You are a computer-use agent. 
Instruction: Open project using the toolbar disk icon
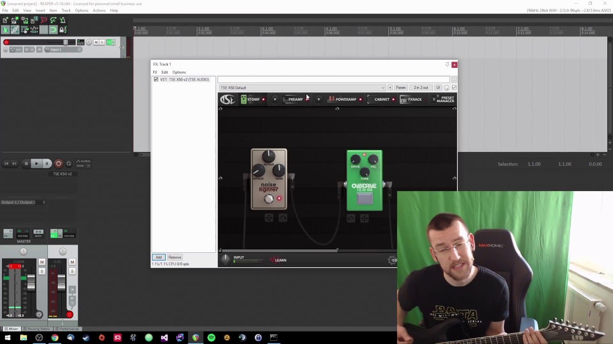tap(15, 20)
